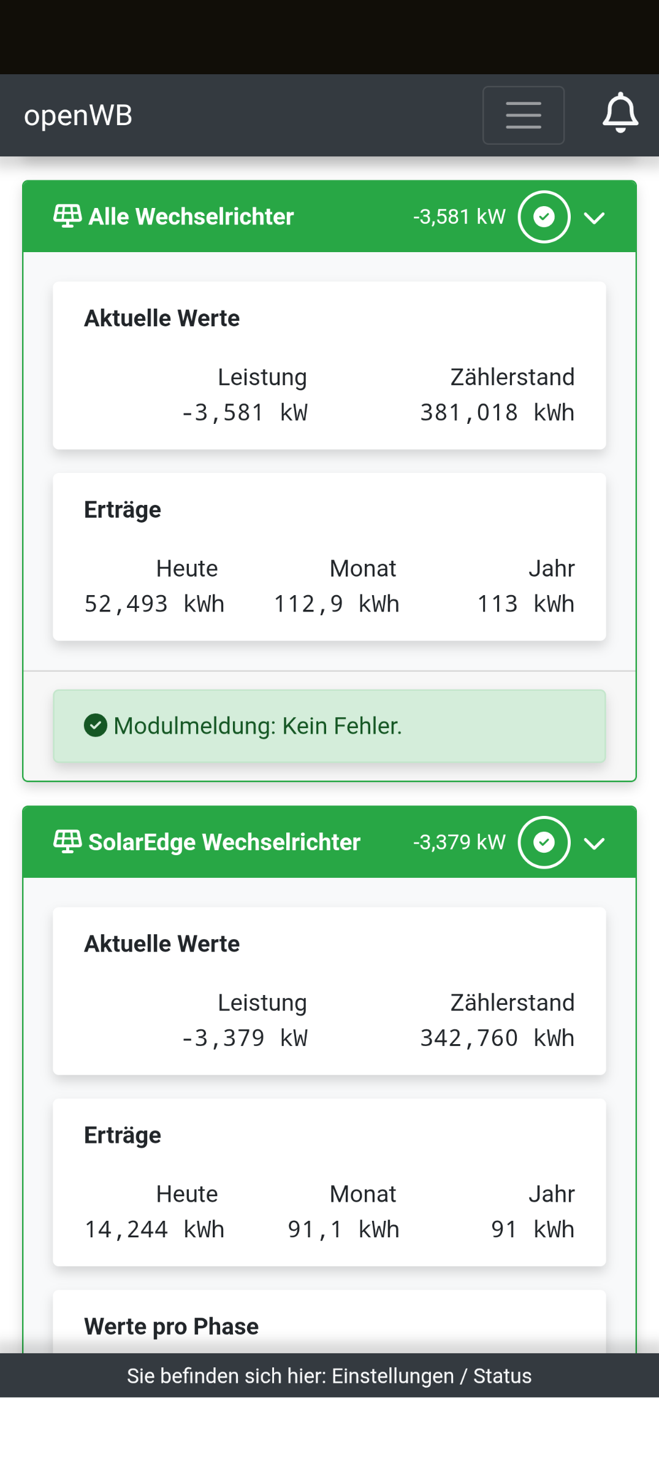This screenshot has height=1468, width=659.
Task: Click checkmark icon in Modulmeldung message
Action: pos(96,725)
